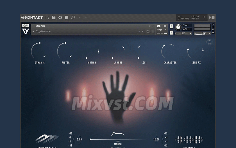Mute the Strands instrument with M button
Screen dimensions: 236x148
click(x=171, y=32)
